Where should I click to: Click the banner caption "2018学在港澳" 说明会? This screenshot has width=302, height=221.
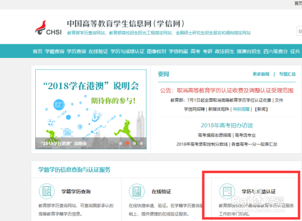(64, 143)
